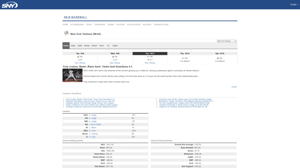Viewport: 300px width, 168px height.
Task: Open headline about Chapman ruled out for ALDS
Action: click(91, 107)
